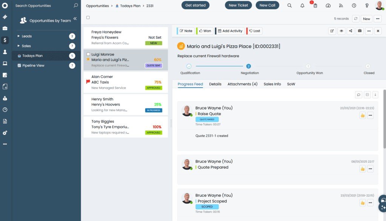Collapse sidebar with double chevron

pyautogui.click(x=75, y=19)
